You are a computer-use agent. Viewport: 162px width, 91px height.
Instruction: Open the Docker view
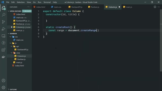coord(3,57)
